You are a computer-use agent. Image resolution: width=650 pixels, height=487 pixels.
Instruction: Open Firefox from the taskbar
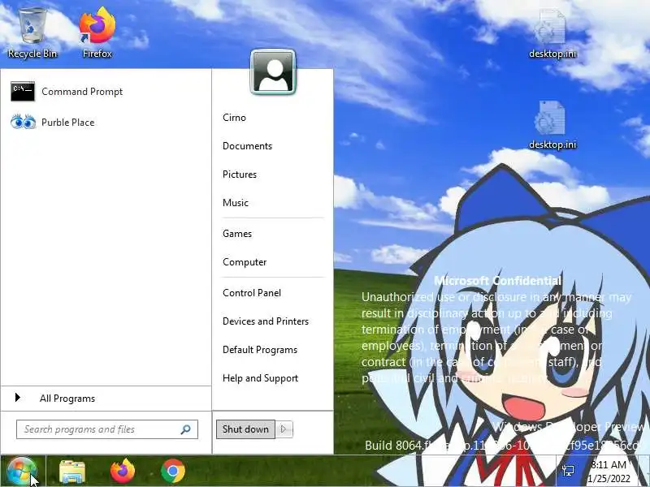(x=123, y=472)
